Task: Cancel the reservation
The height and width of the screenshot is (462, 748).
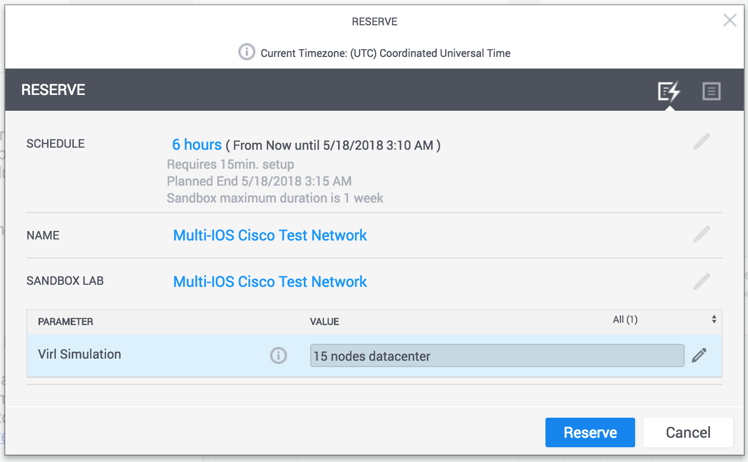Action: click(688, 432)
